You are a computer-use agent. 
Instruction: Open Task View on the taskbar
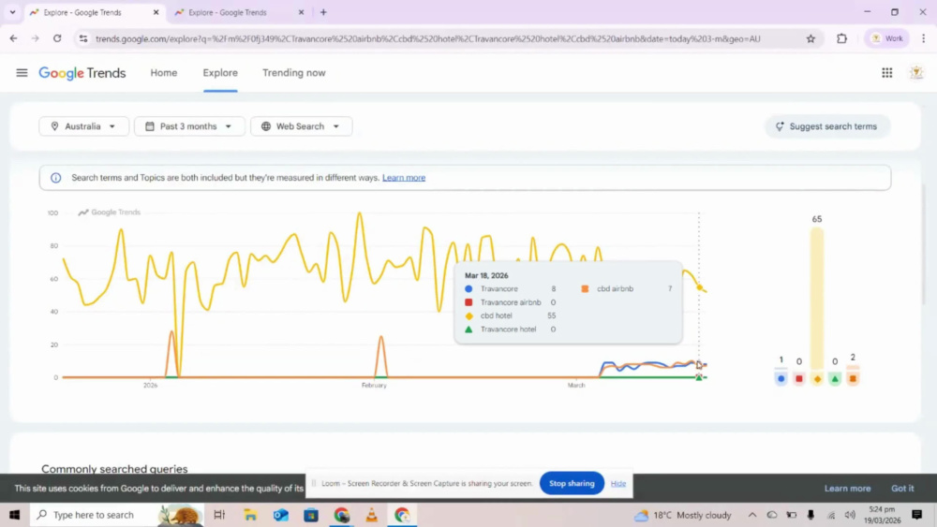[219, 515]
